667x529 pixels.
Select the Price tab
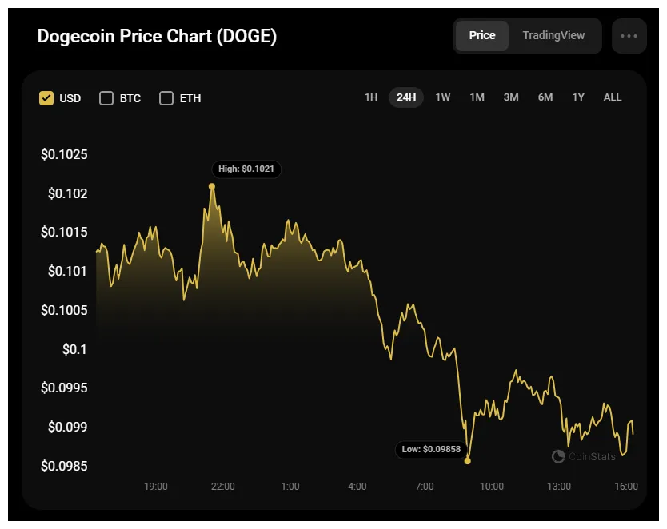pos(481,35)
